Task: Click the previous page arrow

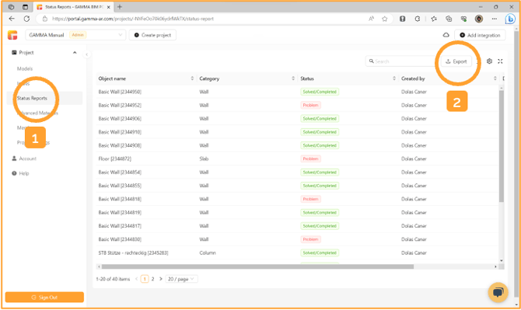Action: pos(137,279)
